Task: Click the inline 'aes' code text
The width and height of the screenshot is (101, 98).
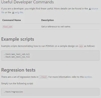Action: tap(81, 46)
